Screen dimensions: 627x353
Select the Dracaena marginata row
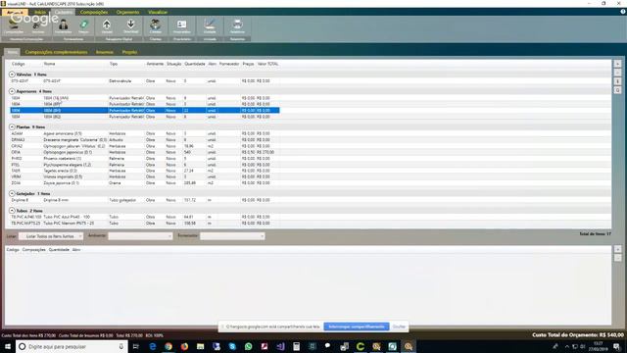click(145, 139)
